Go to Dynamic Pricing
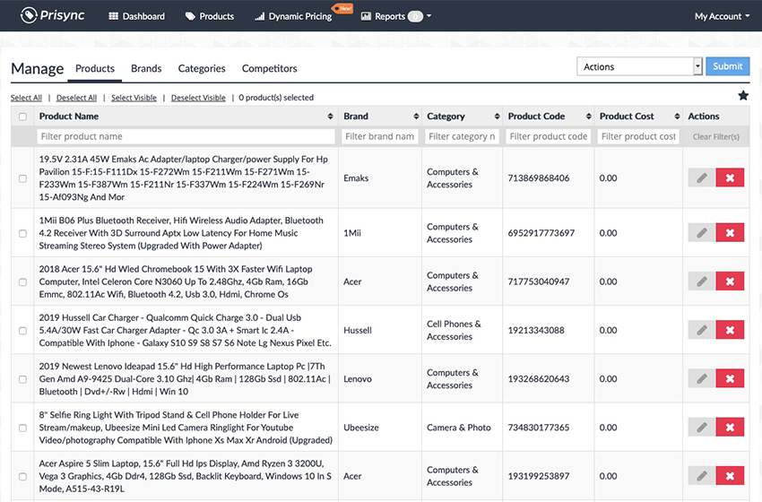Viewport: 762px width, 502px height. [293, 16]
